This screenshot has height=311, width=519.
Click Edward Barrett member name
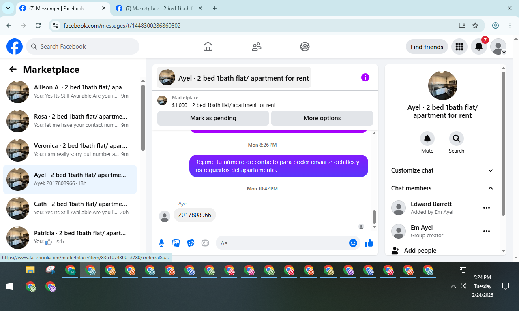431,204
